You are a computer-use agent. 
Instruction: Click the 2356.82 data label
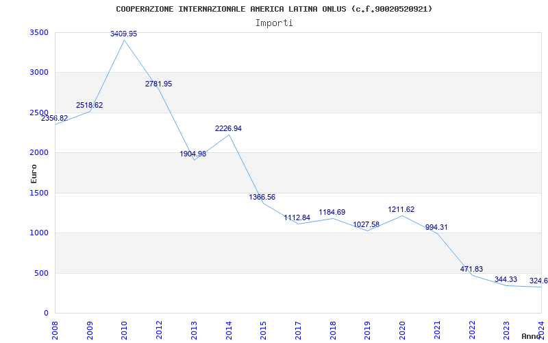[55, 118]
